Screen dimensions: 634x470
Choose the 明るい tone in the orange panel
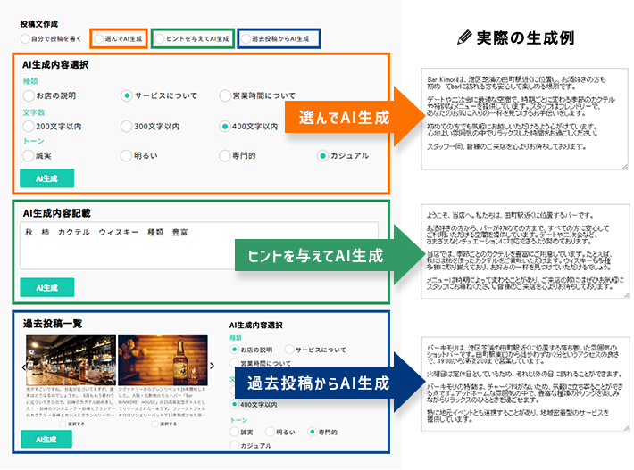coord(127,155)
